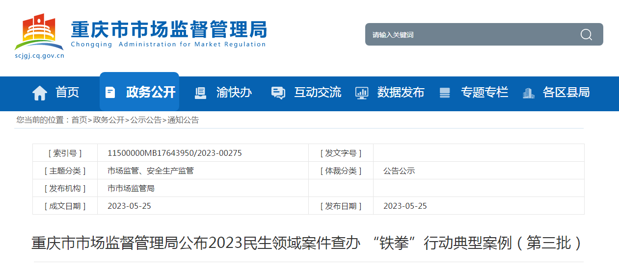Click the stacked-lines icon beside 专题专栏

(x=445, y=93)
